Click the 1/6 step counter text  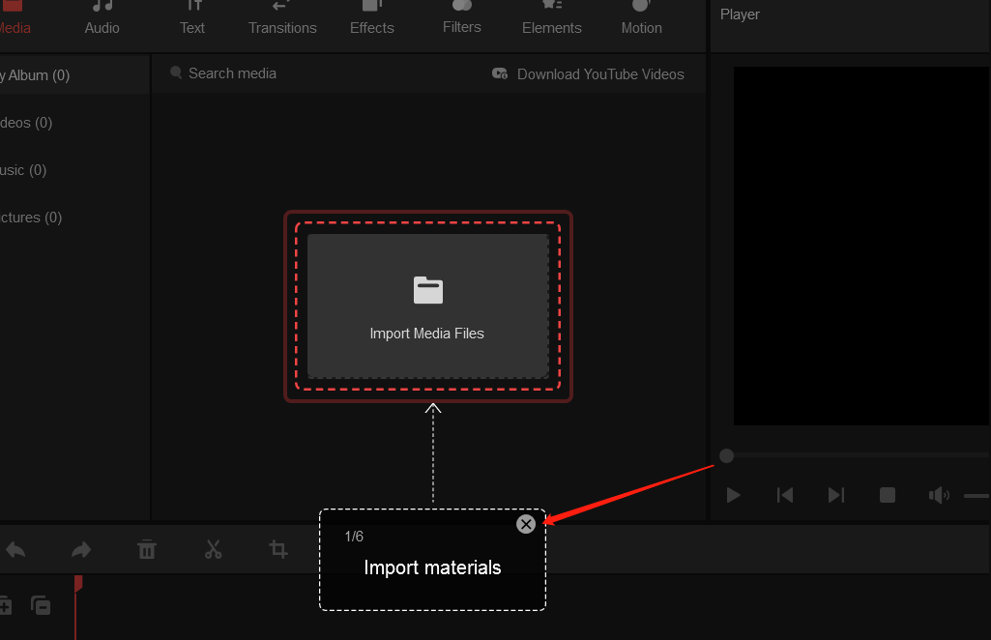click(x=354, y=537)
